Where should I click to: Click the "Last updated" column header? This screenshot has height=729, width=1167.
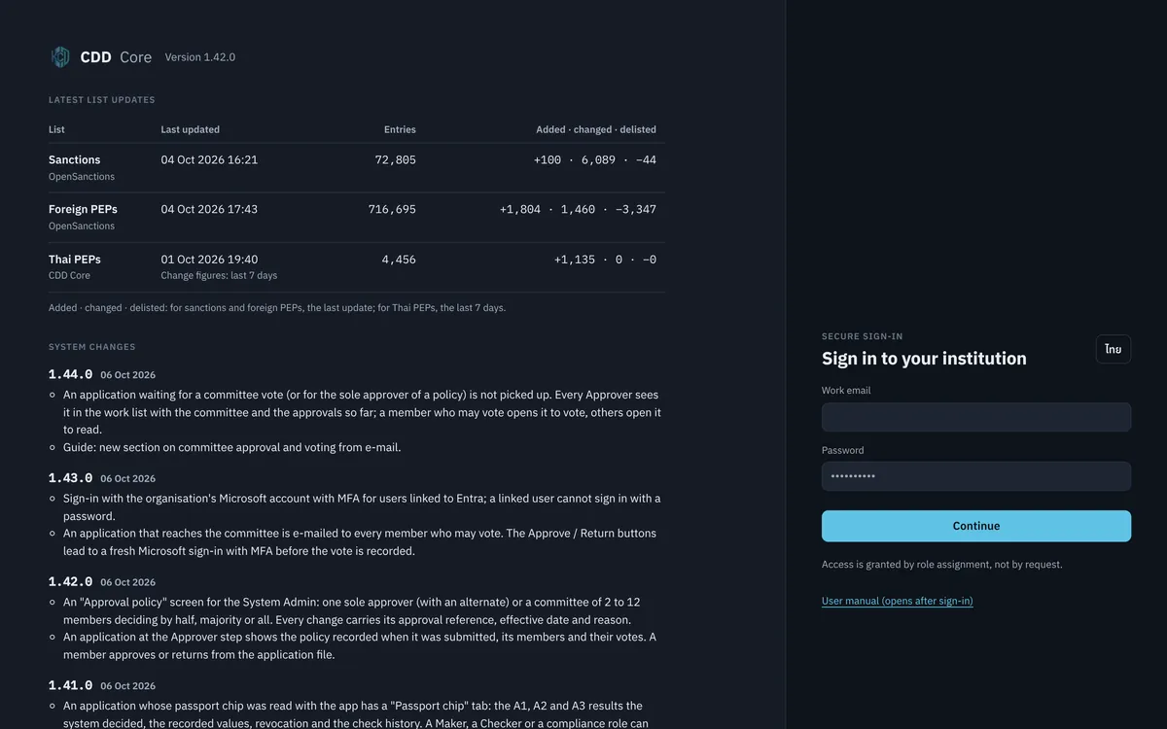pos(190,129)
